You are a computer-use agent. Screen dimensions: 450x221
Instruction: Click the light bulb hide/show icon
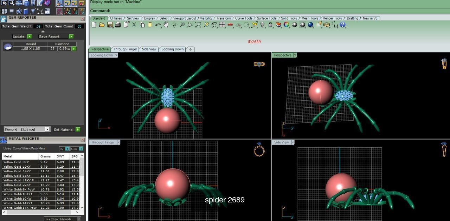click(x=262, y=25)
